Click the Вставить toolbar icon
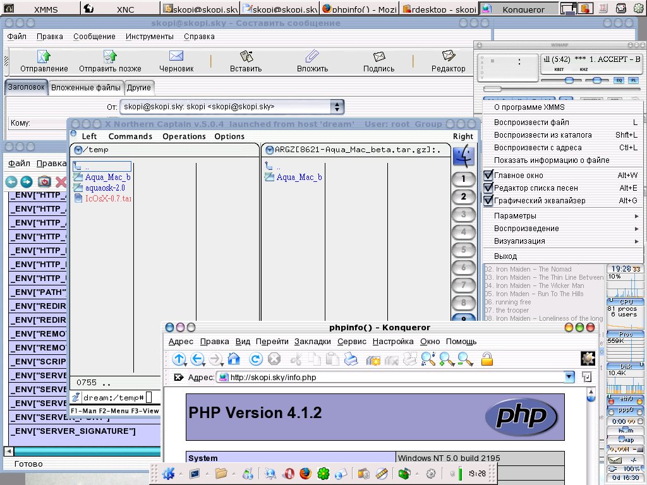Viewport: 647px width, 485px height. pyautogui.click(x=246, y=56)
